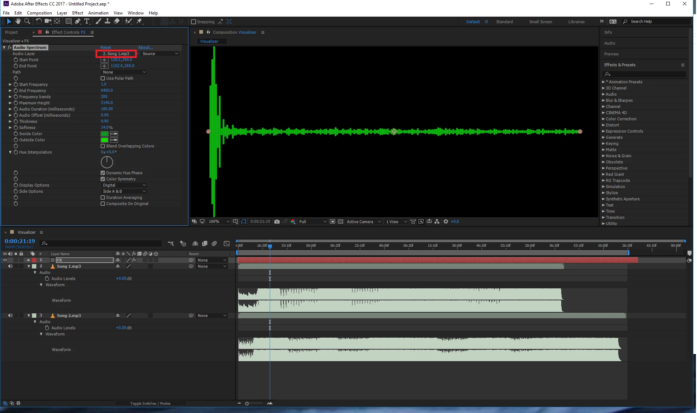This screenshot has height=413, width=697.
Task: Select the Zoom tool
Action: (27, 21)
